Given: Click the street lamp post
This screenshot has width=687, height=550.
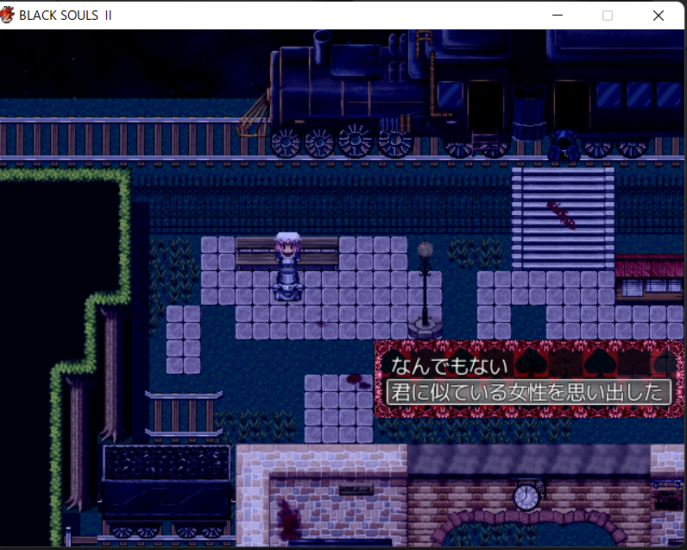Looking at the screenshot, I should tap(424, 289).
